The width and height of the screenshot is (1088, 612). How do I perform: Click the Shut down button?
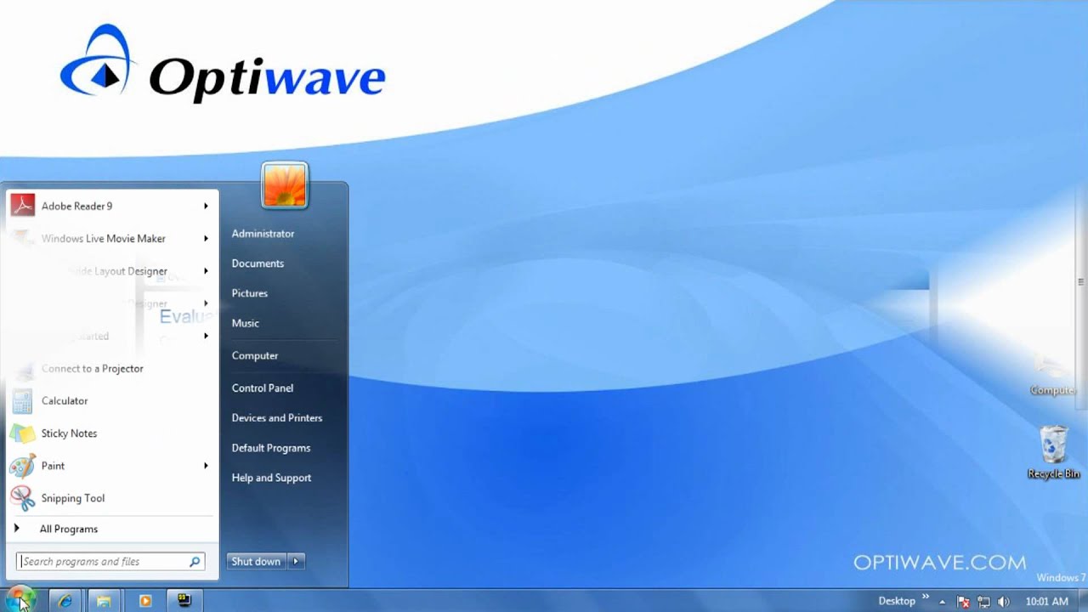[x=257, y=561]
